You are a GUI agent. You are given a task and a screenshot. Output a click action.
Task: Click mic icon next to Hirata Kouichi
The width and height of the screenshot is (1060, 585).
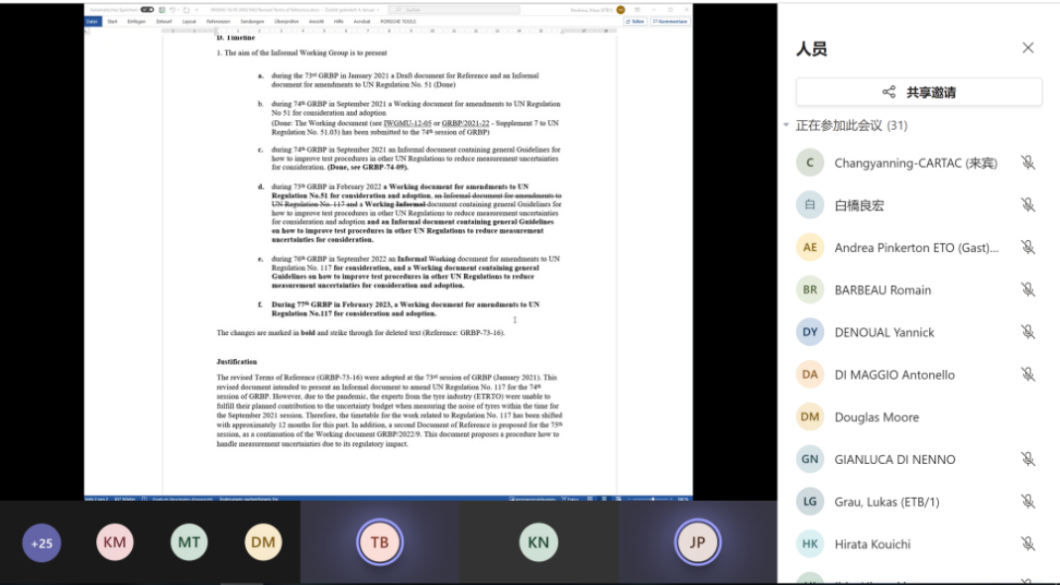[1027, 543]
